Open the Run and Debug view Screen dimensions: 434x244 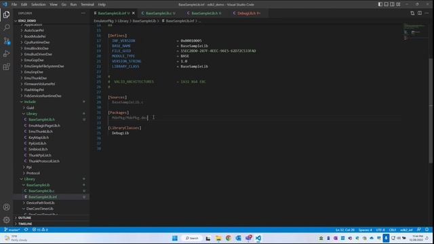click(x=6, y=54)
